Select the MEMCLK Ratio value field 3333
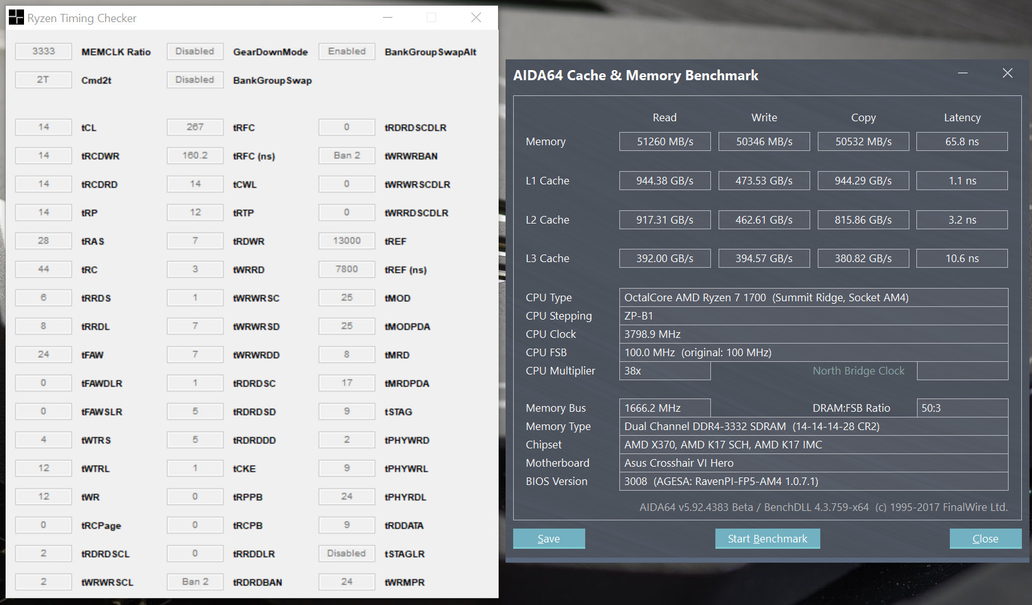The width and height of the screenshot is (1032, 605). 44,51
